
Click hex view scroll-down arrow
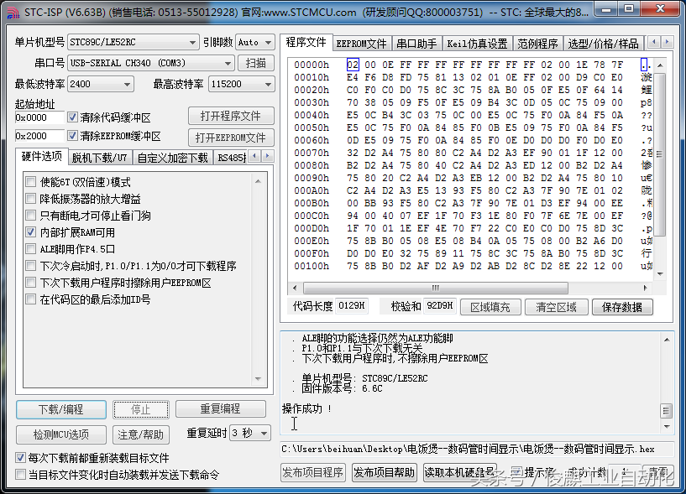tap(660, 274)
